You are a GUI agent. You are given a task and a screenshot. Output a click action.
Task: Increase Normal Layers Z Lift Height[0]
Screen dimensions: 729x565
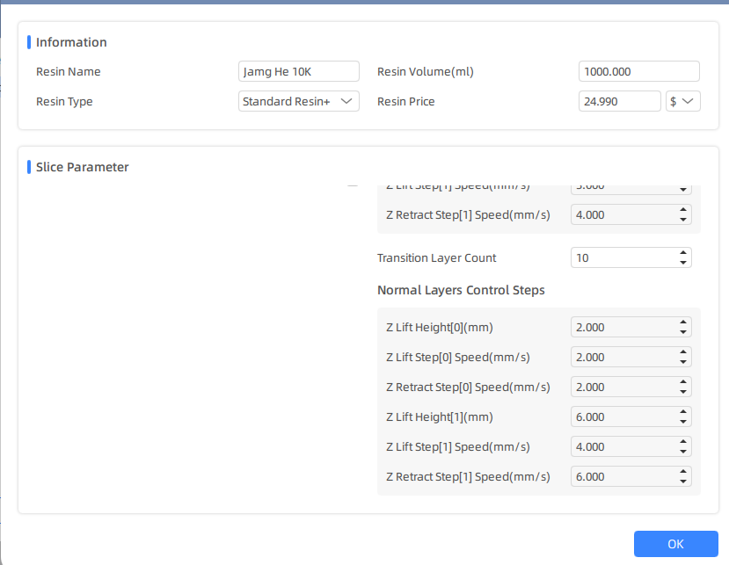[683, 322]
